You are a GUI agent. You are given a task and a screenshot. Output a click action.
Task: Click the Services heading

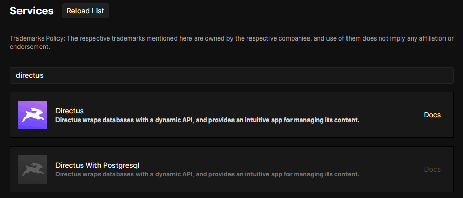point(32,11)
